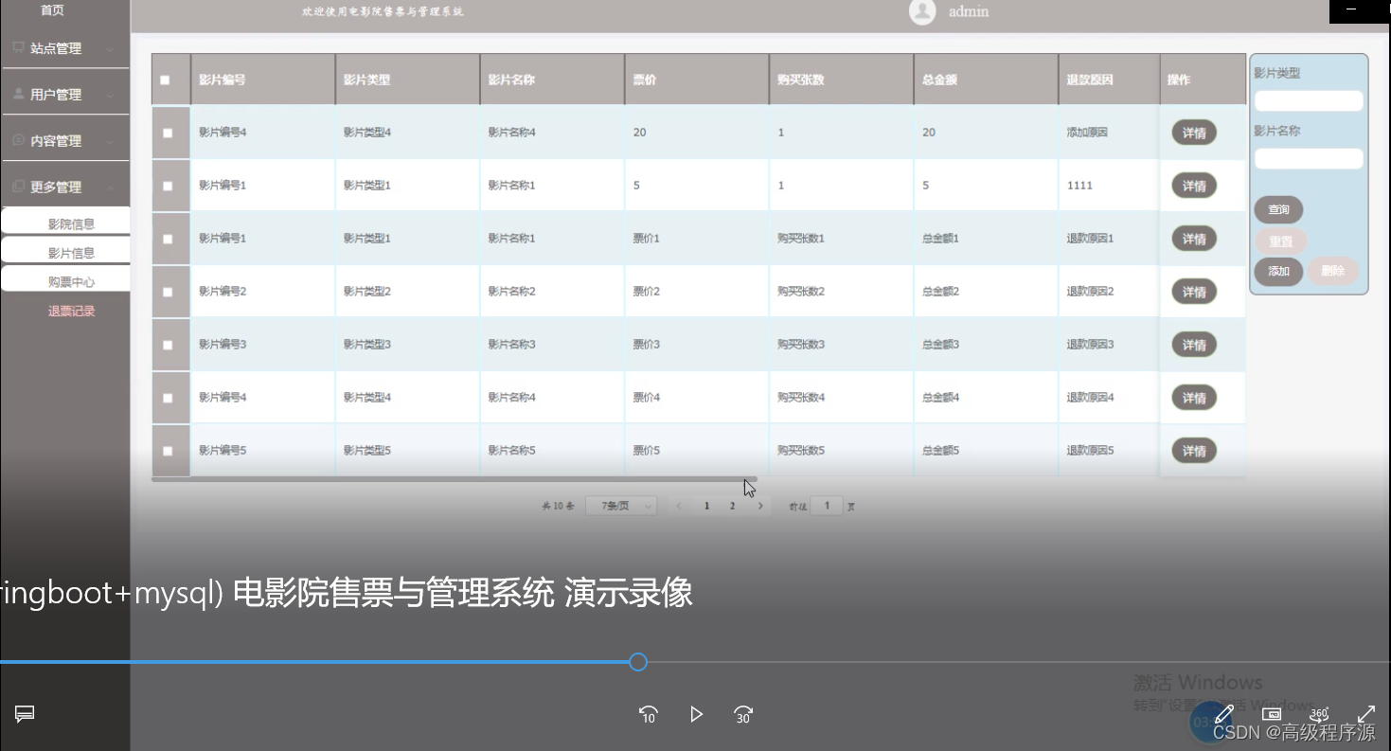Switch to mini player view icon

pyautogui.click(x=1273, y=713)
